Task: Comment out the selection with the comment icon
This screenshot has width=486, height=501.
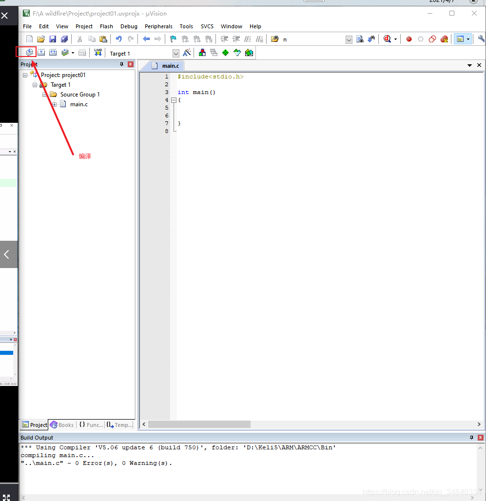Action: [248, 39]
